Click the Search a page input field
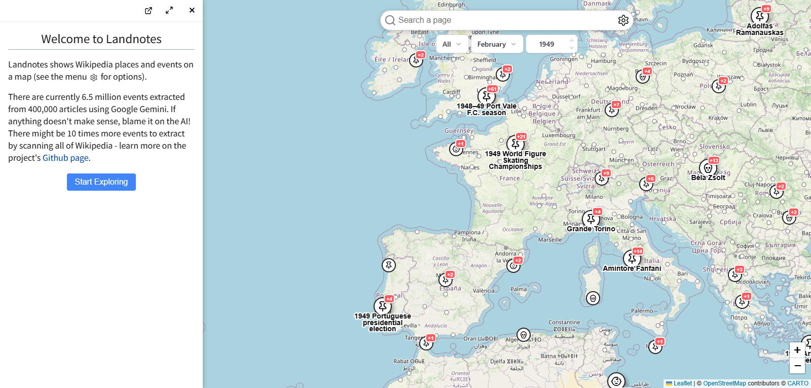The height and width of the screenshot is (388, 811). click(502, 20)
